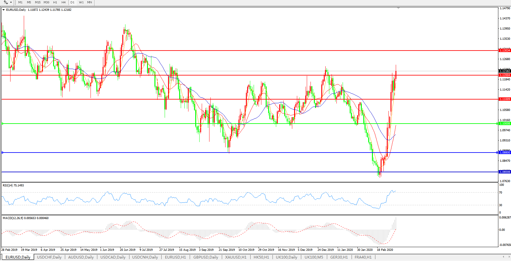This screenshot has width=511, height=261.
Task: Open the USDCHF,Daily chart tab
Action: point(49,257)
